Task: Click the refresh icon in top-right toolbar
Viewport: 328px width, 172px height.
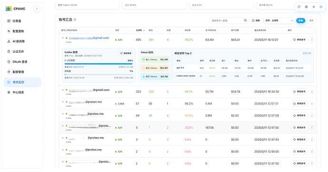Action: (x=299, y=7)
